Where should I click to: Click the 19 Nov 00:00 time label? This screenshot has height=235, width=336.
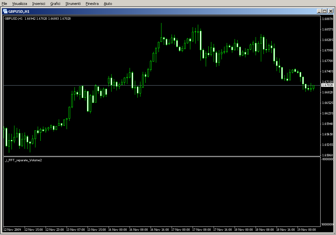[306, 230]
